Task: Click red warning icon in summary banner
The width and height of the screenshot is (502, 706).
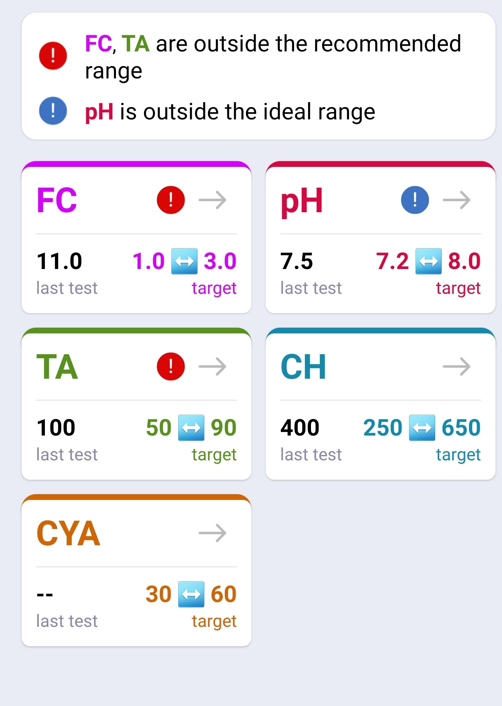Action: click(53, 56)
